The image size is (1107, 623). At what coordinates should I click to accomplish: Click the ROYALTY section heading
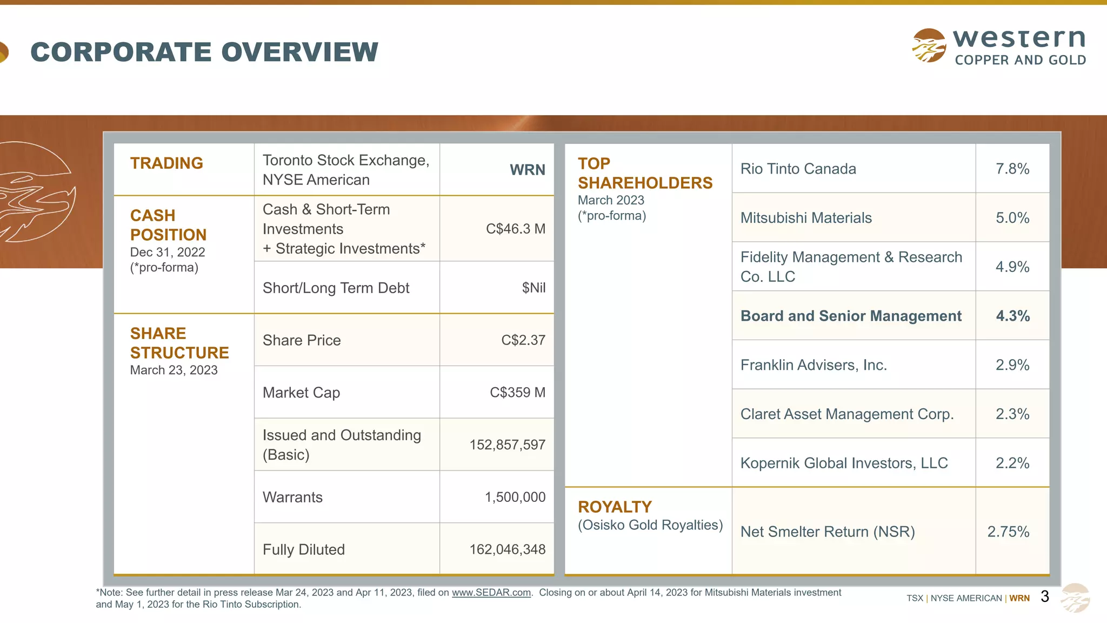[x=615, y=507]
